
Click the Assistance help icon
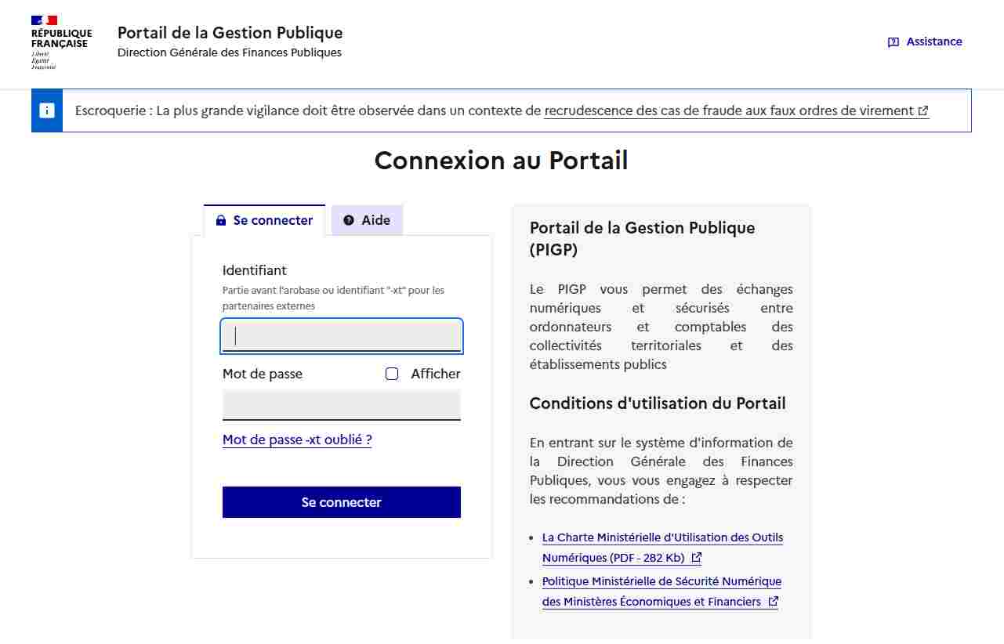tap(893, 42)
